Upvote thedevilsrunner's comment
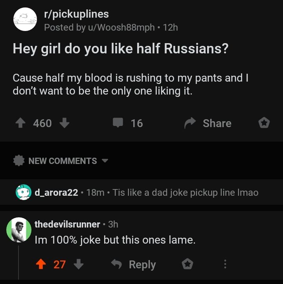The width and height of the screenshot is (283, 284). tap(42, 264)
